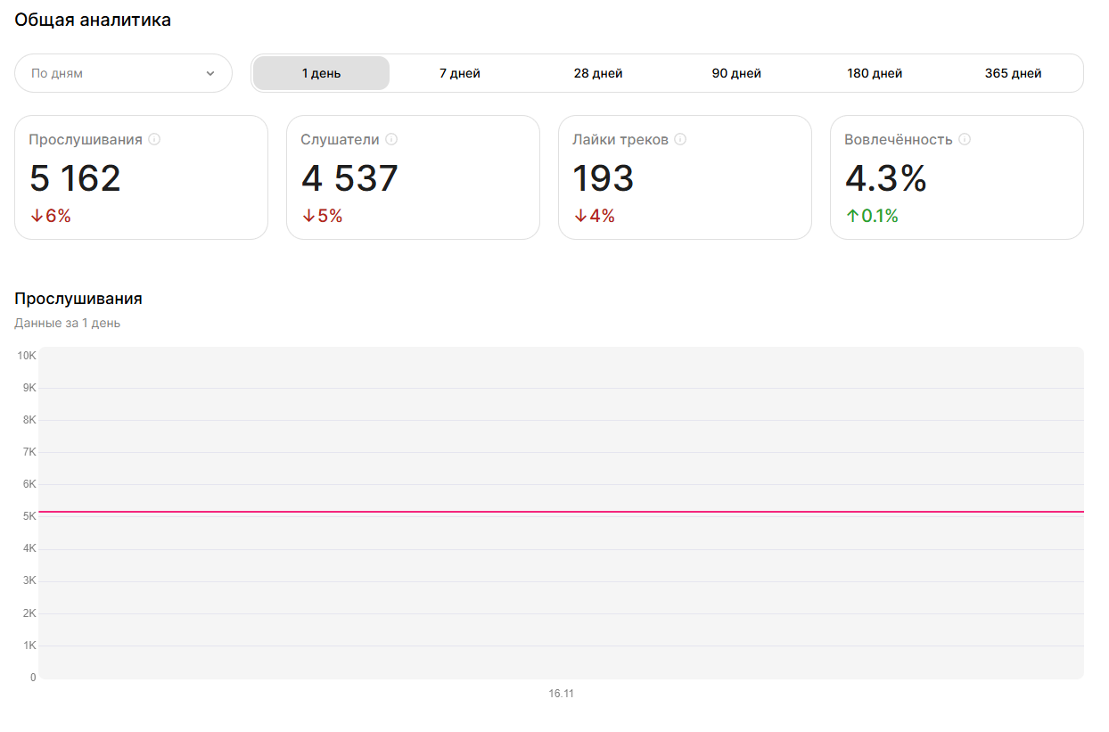Switch to 7 дней period
This screenshot has height=732, width=1109.
[460, 73]
